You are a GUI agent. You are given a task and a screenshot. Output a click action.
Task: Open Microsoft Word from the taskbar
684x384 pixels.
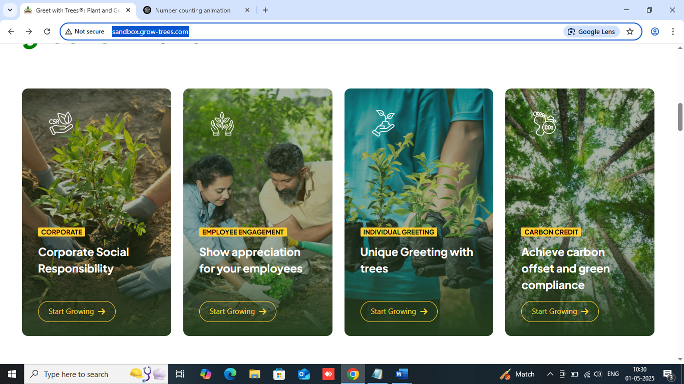(x=402, y=374)
